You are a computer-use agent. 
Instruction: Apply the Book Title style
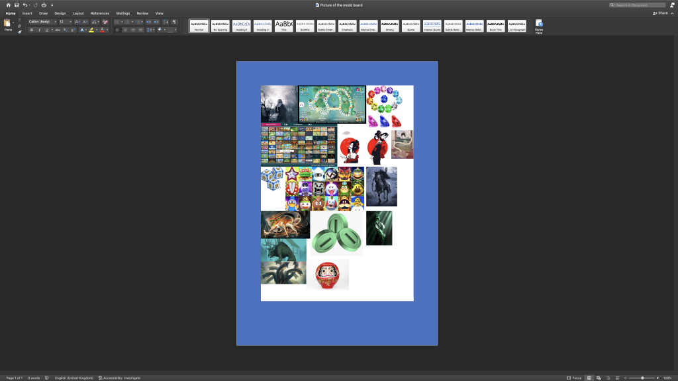pyautogui.click(x=495, y=26)
